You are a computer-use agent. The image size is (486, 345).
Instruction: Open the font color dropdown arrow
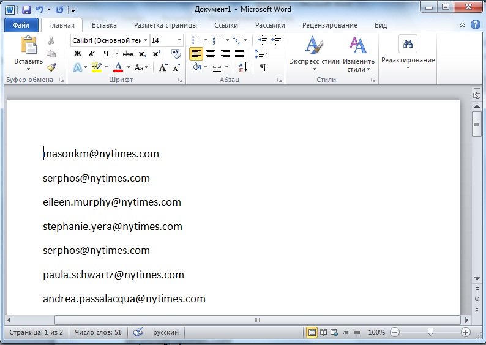pyautogui.click(x=128, y=67)
